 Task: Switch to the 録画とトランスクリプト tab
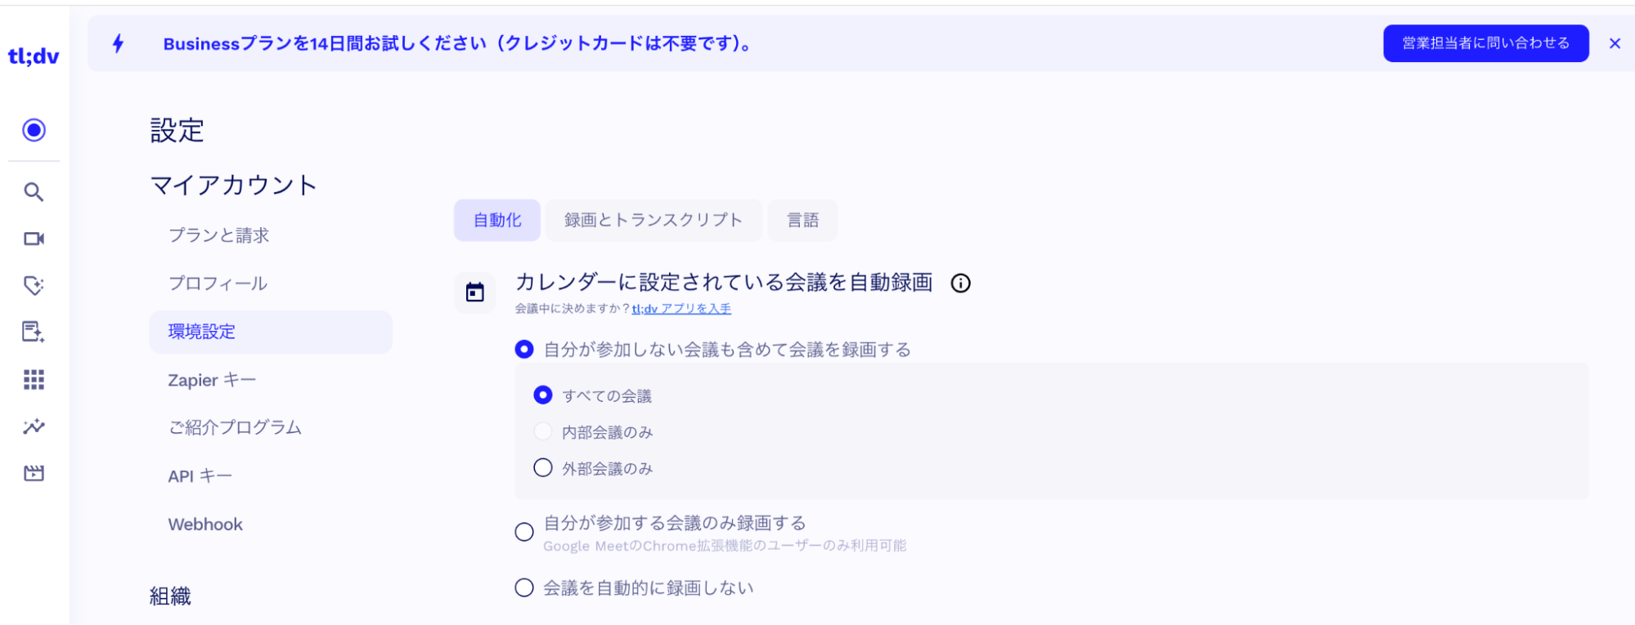pyautogui.click(x=654, y=221)
